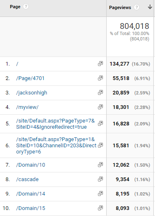
Task: Open the SiteID=4&IgnoreRedirect=true page link
Action: (55, 124)
